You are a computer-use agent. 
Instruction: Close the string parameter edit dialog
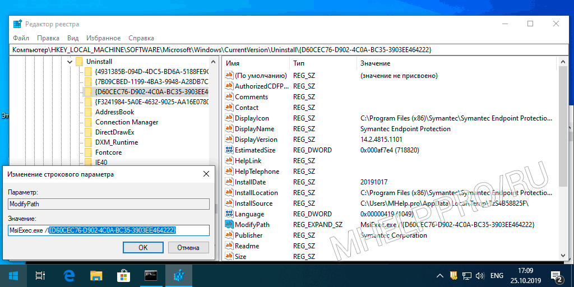tap(206, 174)
